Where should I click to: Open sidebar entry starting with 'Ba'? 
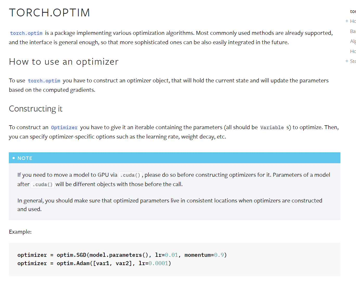coord(353,31)
